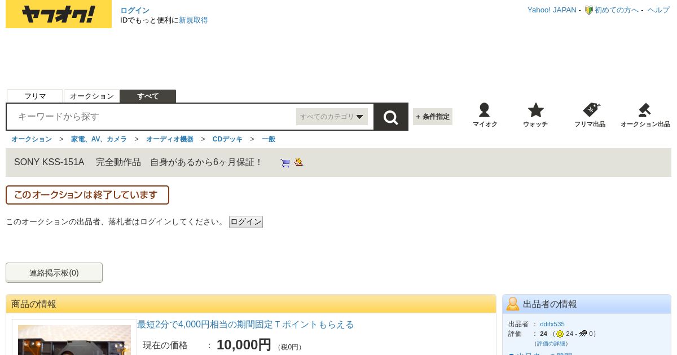Image resolution: width=677 pixels, height=355 pixels.
Task: Click the shopping cart icon beside item title
Action: point(285,163)
